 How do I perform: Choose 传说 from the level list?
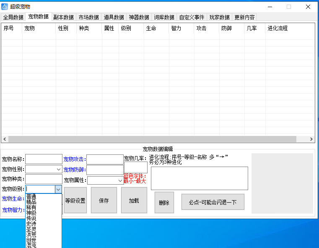[x=44, y=219]
